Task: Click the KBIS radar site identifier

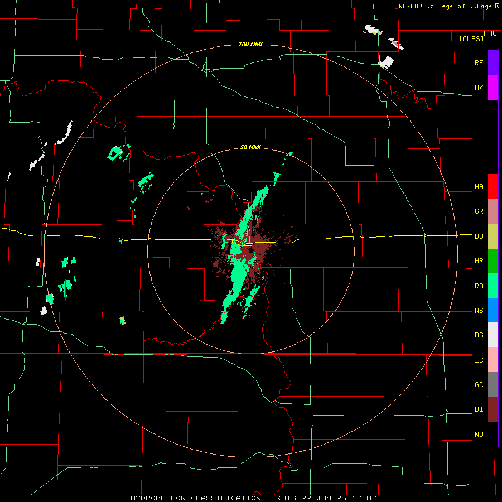Action: (x=287, y=498)
